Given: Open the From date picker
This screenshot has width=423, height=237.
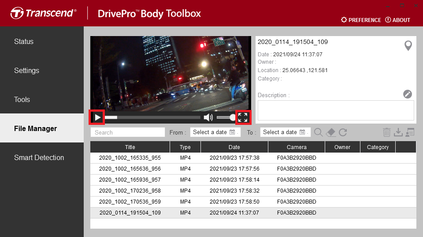Looking at the screenshot, I should pyautogui.click(x=215, y=132).
